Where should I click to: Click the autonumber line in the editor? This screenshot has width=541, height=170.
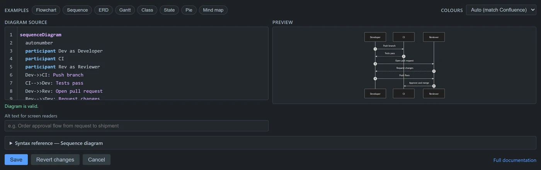39,43
